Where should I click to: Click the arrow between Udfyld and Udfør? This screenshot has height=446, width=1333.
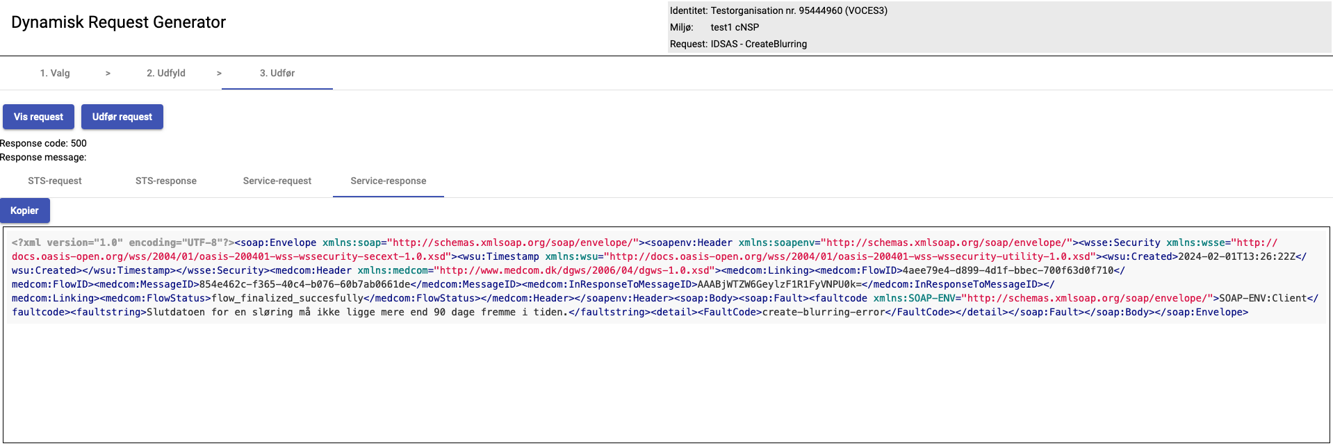point(219,73)
